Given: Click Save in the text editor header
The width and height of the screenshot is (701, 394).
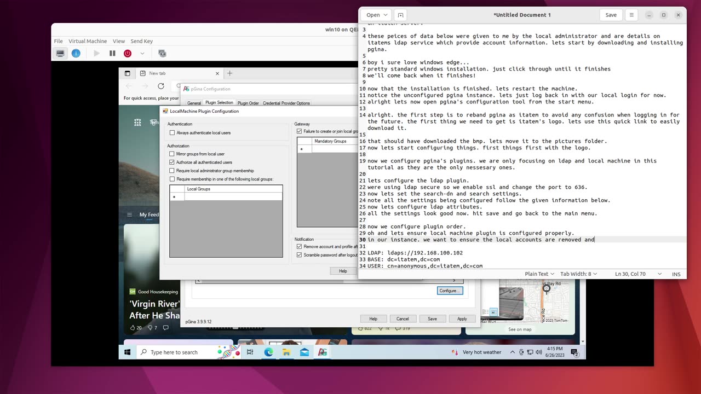Looking at the screenshot, I should pos(611,15).
